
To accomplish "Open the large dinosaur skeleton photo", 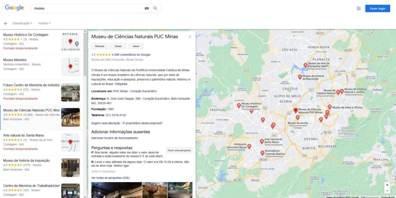I will point(116,190).
